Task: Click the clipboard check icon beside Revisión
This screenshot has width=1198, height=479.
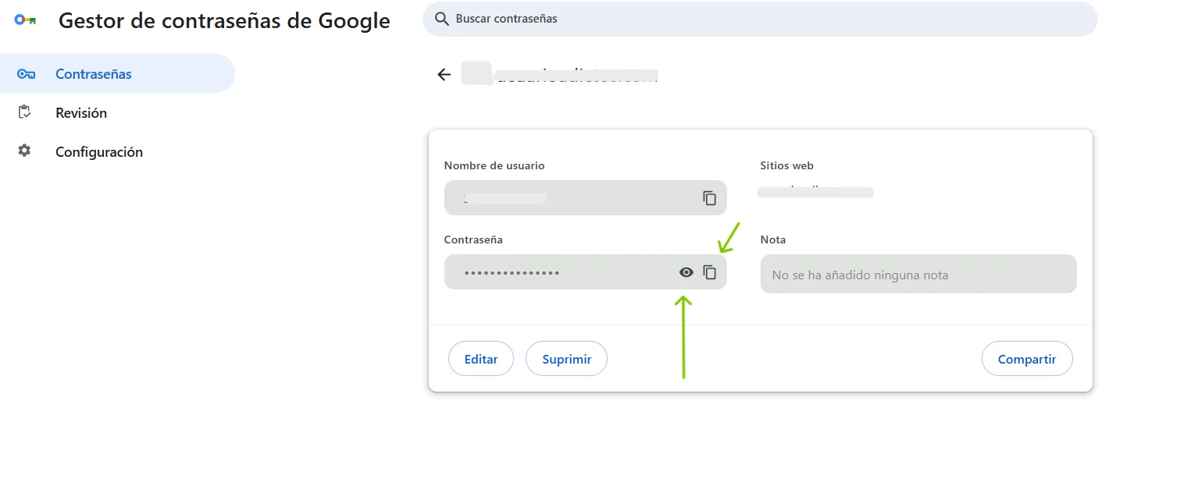Action: tap(24, 112)
